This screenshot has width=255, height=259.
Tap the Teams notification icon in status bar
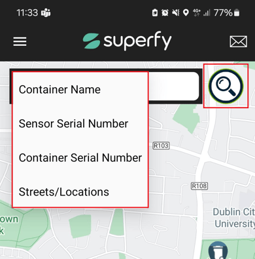46,13
